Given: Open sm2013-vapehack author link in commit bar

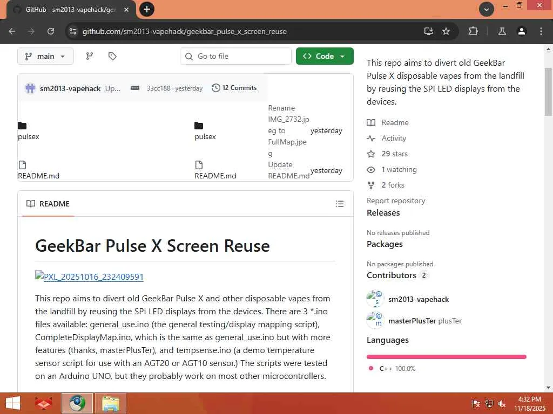Looking at the screenshot, I should pyautogui.click(x=70, y=88).
